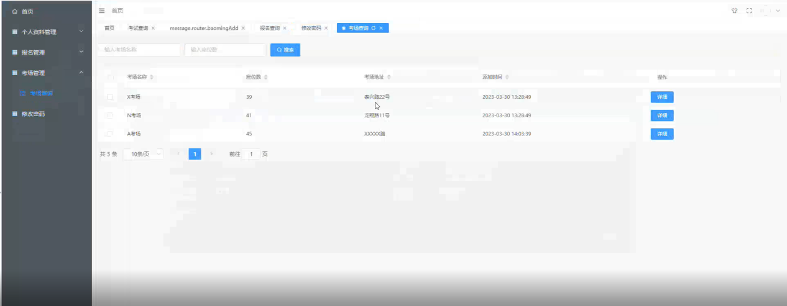Focus the 输入考场名称 input field

[x=139, y=50]
